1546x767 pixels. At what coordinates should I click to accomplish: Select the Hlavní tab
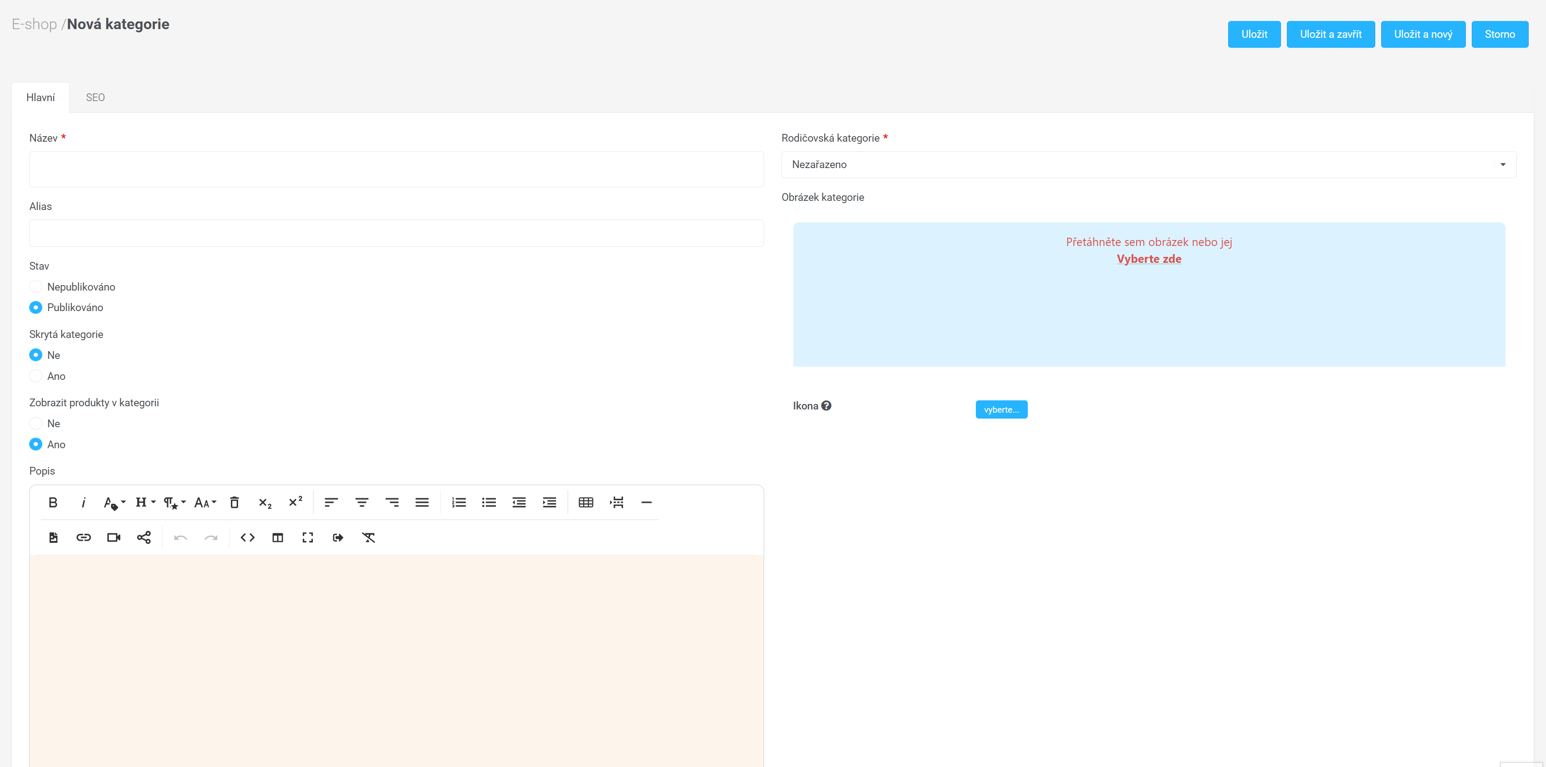coord(40,97)
